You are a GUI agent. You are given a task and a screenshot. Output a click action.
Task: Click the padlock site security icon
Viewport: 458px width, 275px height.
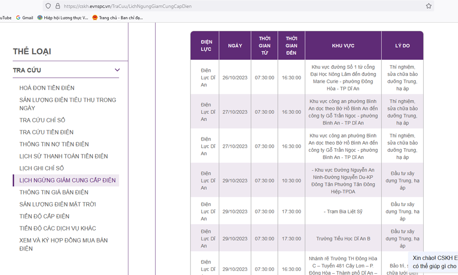[x=58, y=6]
